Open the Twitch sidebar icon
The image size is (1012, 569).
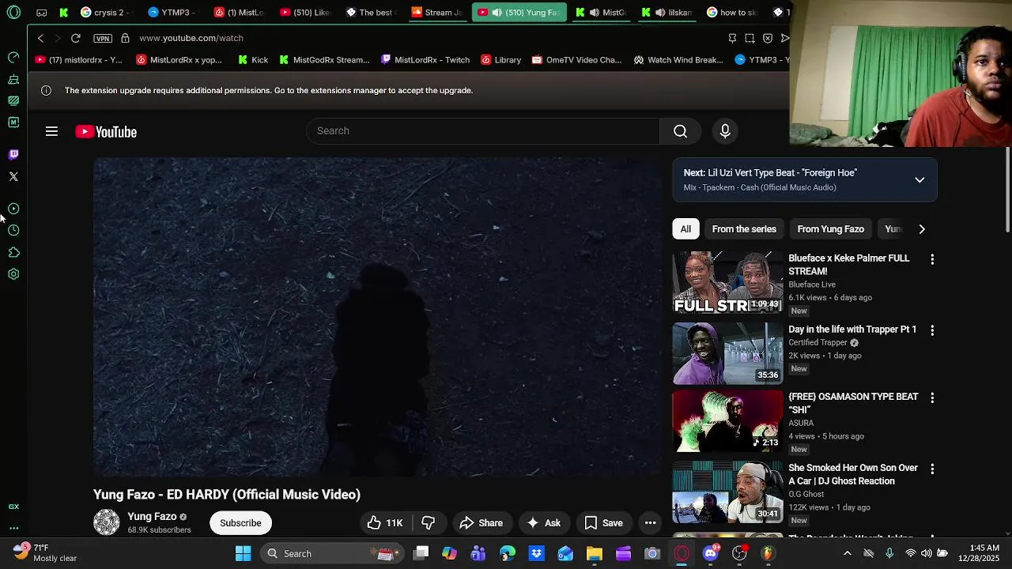point(13,154)
